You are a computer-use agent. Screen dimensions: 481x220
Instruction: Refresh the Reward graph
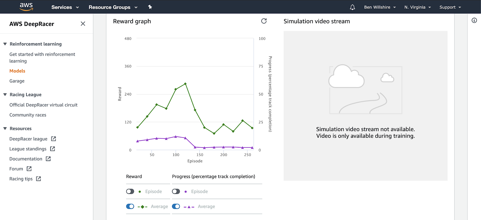tap(264, 21)
